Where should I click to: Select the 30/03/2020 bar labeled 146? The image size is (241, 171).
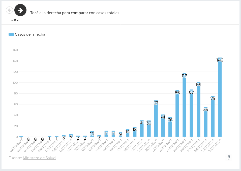[x=220, y=97]
